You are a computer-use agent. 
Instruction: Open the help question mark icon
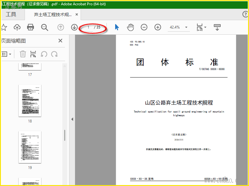[246, 14]
